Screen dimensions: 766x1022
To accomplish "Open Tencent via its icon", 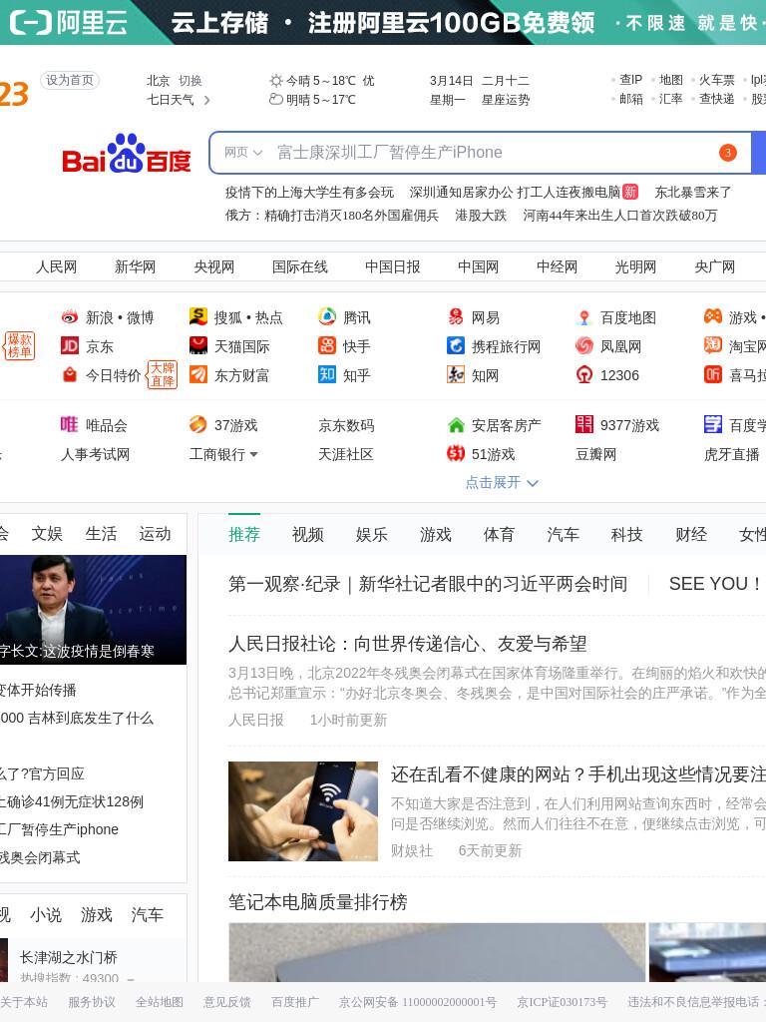I will tap(327, 316).
